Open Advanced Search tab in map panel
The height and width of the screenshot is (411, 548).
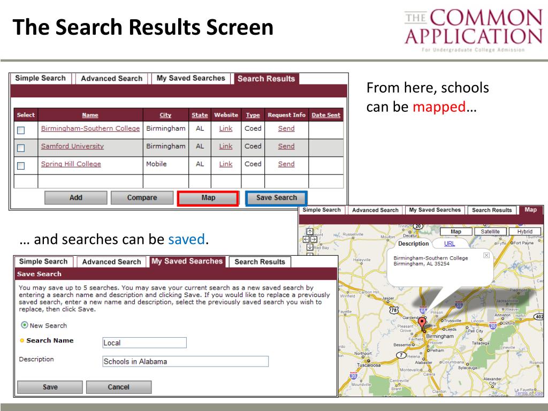tap(375, 210)
